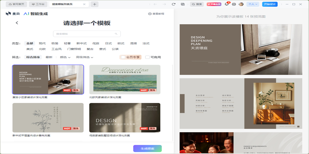Enable the 会员专享 checkbox
Viewport: 309px width, 154px height.
pos(123,57)
